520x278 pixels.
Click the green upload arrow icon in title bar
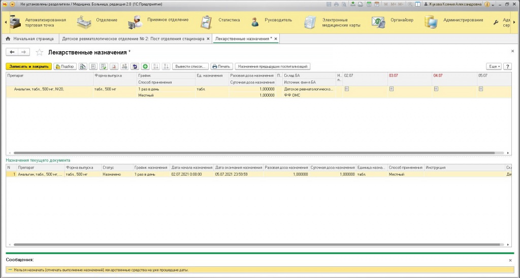[353, 4]
